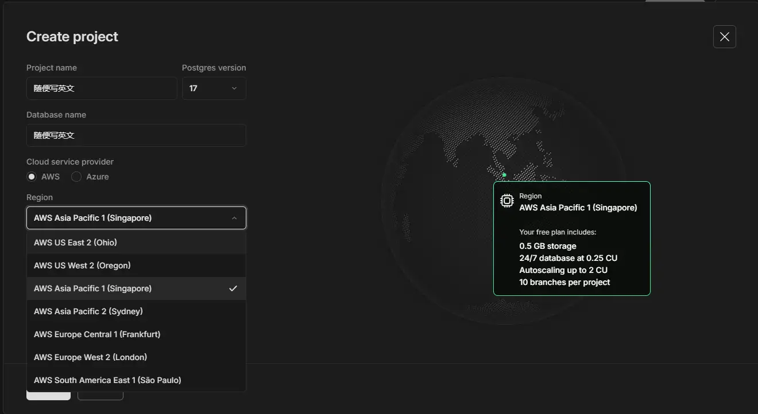The image size is (758, 414).
Task: Close the Create project dialog
Action: pos(724,37)
